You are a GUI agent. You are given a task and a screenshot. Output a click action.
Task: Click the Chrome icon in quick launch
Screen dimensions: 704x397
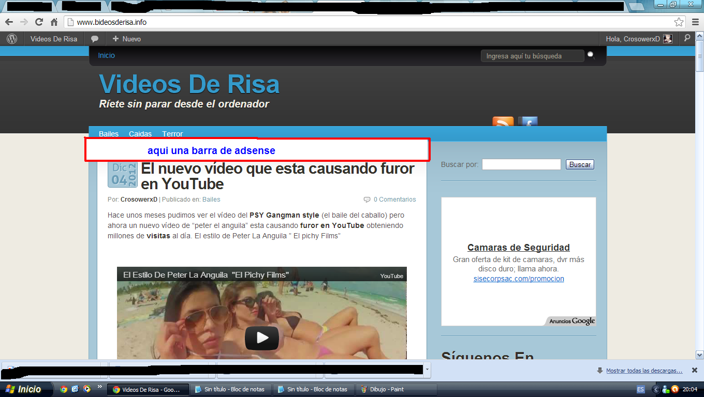tap(64, 389)
